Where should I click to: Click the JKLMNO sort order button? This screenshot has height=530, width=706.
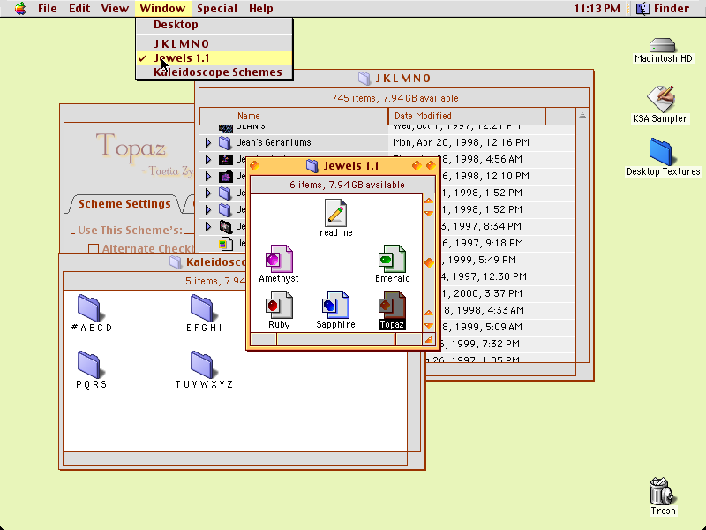point(582,116)
